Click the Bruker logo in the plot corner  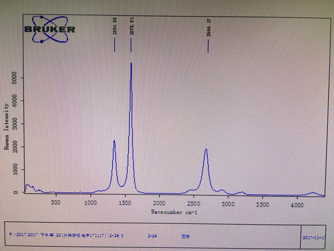pyautogui.click(x=50, y=29)
